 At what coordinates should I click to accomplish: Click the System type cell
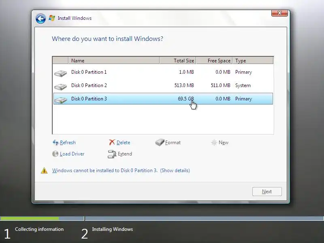(243, 85)
